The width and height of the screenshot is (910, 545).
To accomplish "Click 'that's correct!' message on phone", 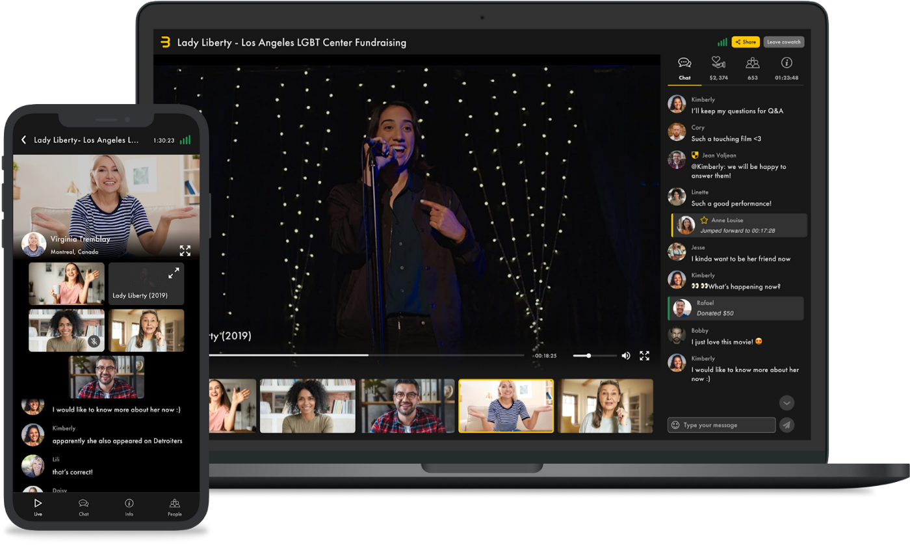I will (73, 472).
